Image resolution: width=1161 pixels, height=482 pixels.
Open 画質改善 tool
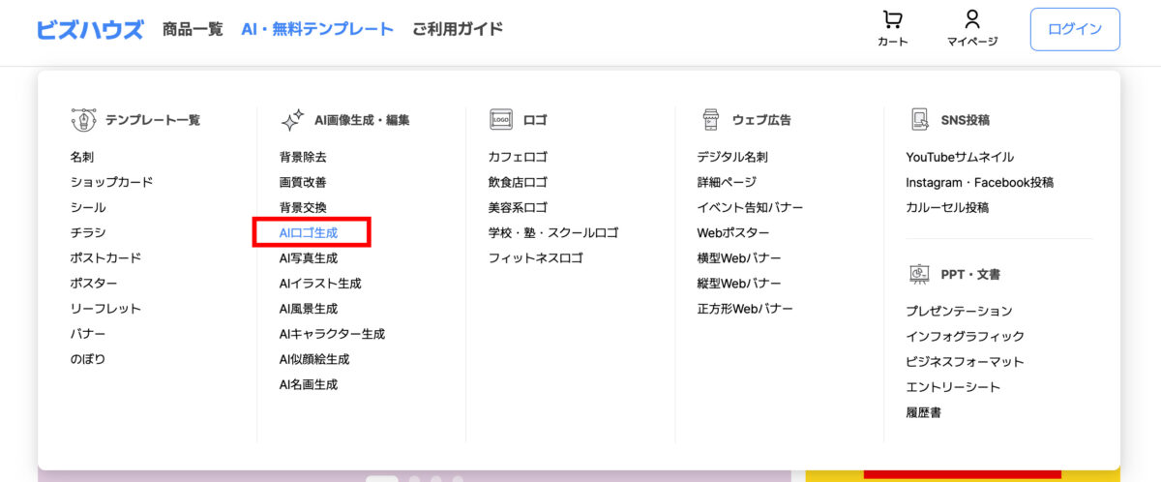303,182
